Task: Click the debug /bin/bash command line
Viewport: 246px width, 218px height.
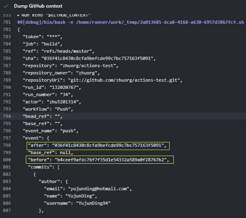Action: 130,22
